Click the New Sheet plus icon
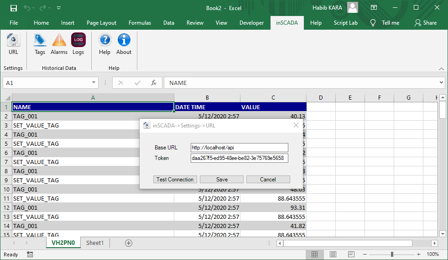 tap(129, 243)
